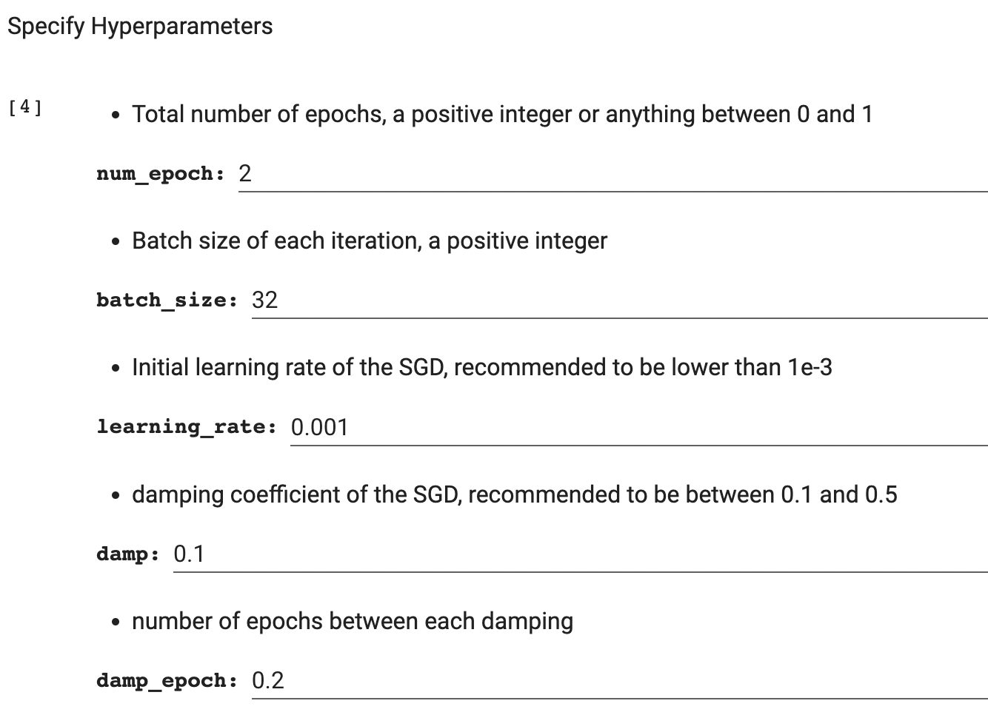The image size is (988, 715).
Task: Click the damping coefficient description text
Action: 515,494
